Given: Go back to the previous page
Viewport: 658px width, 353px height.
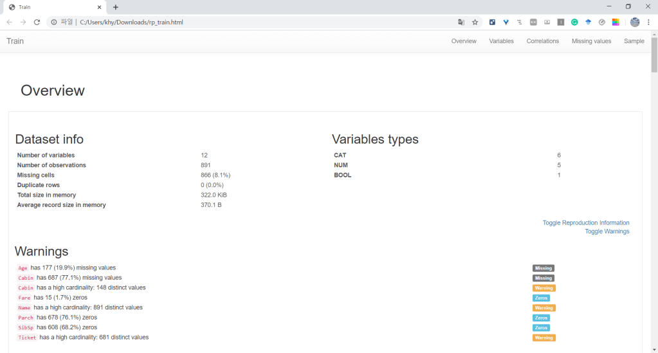Looking at the screenshot, I should pyautogui.click(x=9, y=22).
